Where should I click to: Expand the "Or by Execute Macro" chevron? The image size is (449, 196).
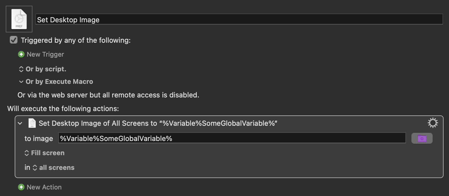pyautogui.click(x=21, y=82)
